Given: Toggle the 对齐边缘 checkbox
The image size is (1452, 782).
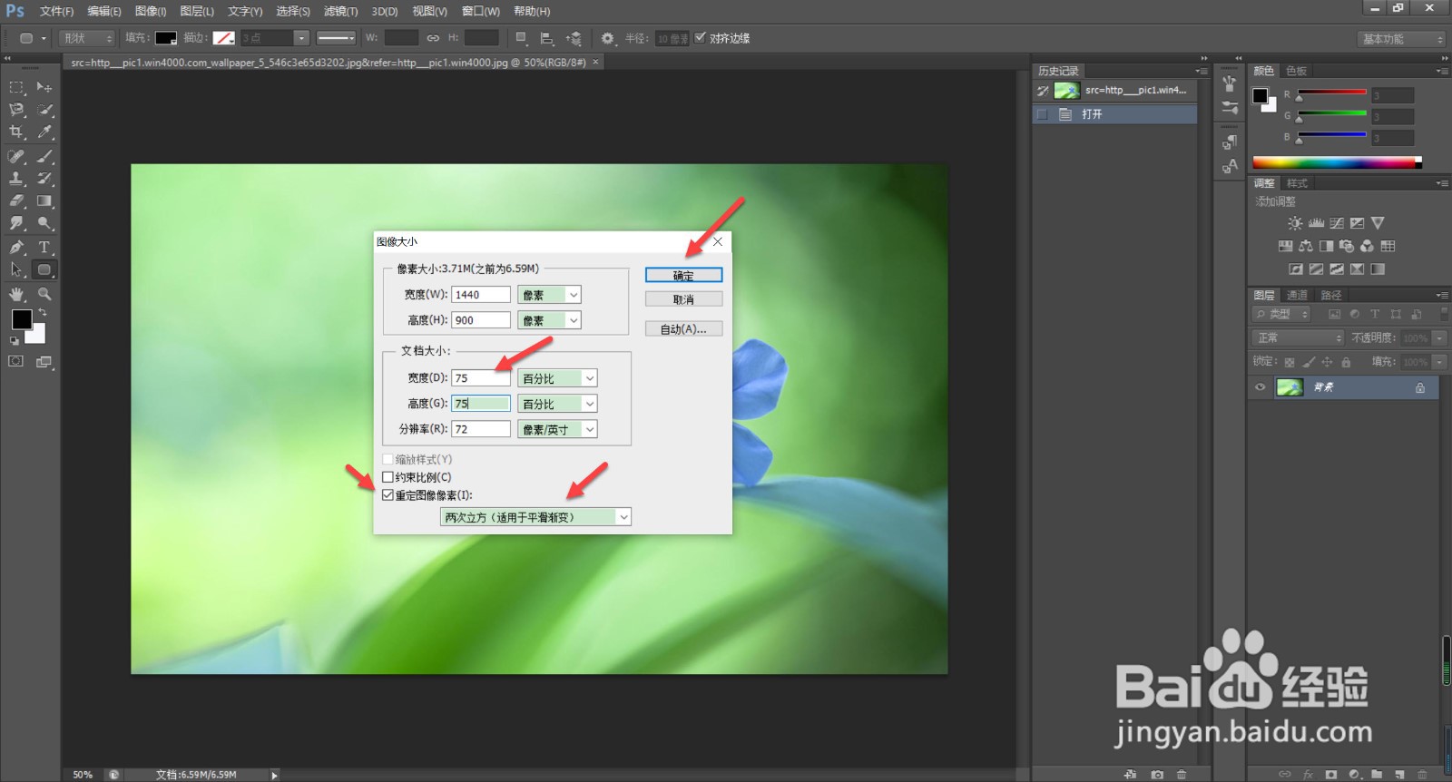Looking at the screenshot, I should click(700, 38).
